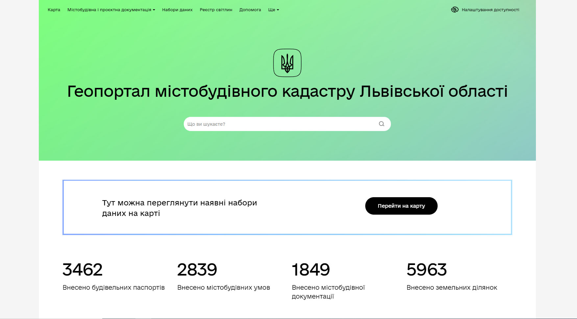
Task: Click the 'Внесено земельних ділянок' label
Action: [452, 288]
